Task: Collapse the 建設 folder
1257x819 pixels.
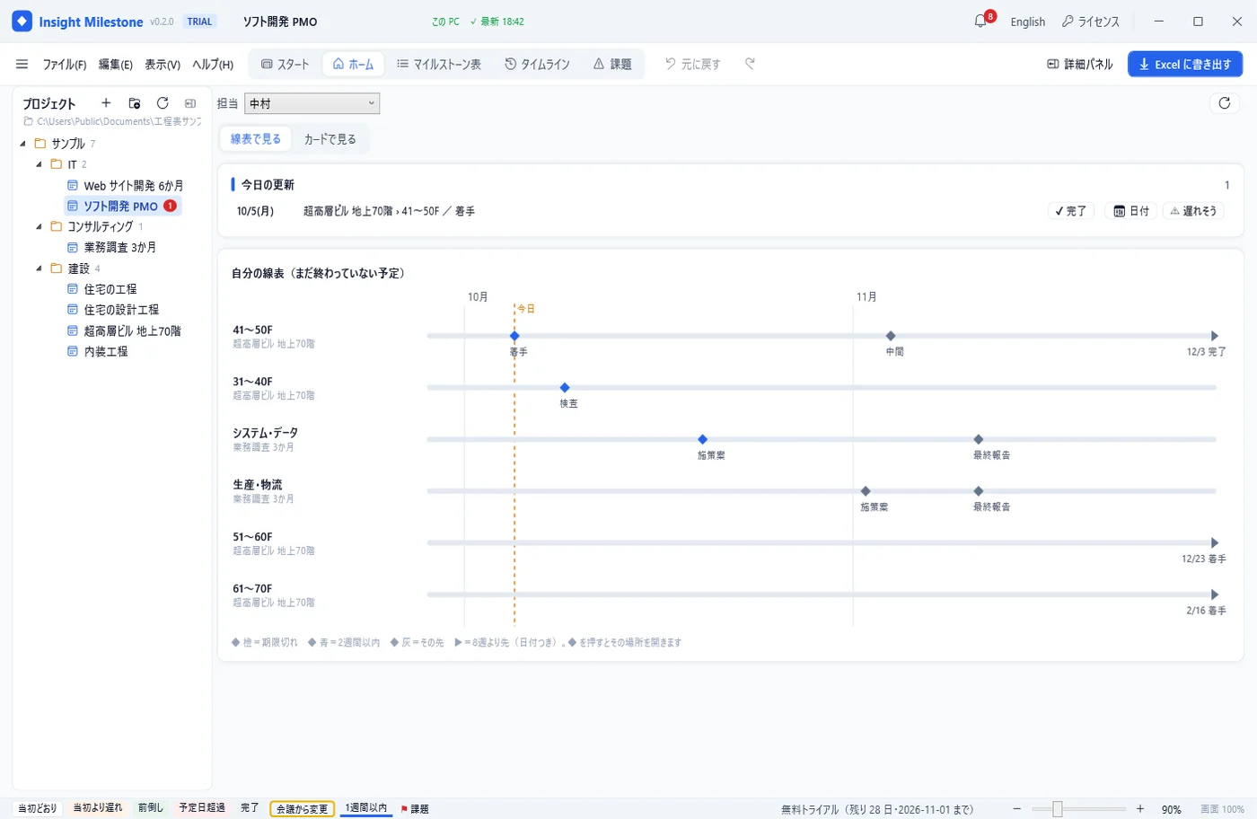Action: tap(39, 269)
